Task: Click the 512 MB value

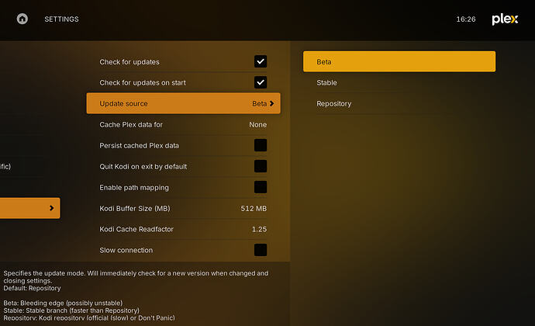Action: (x=254, y=209)
